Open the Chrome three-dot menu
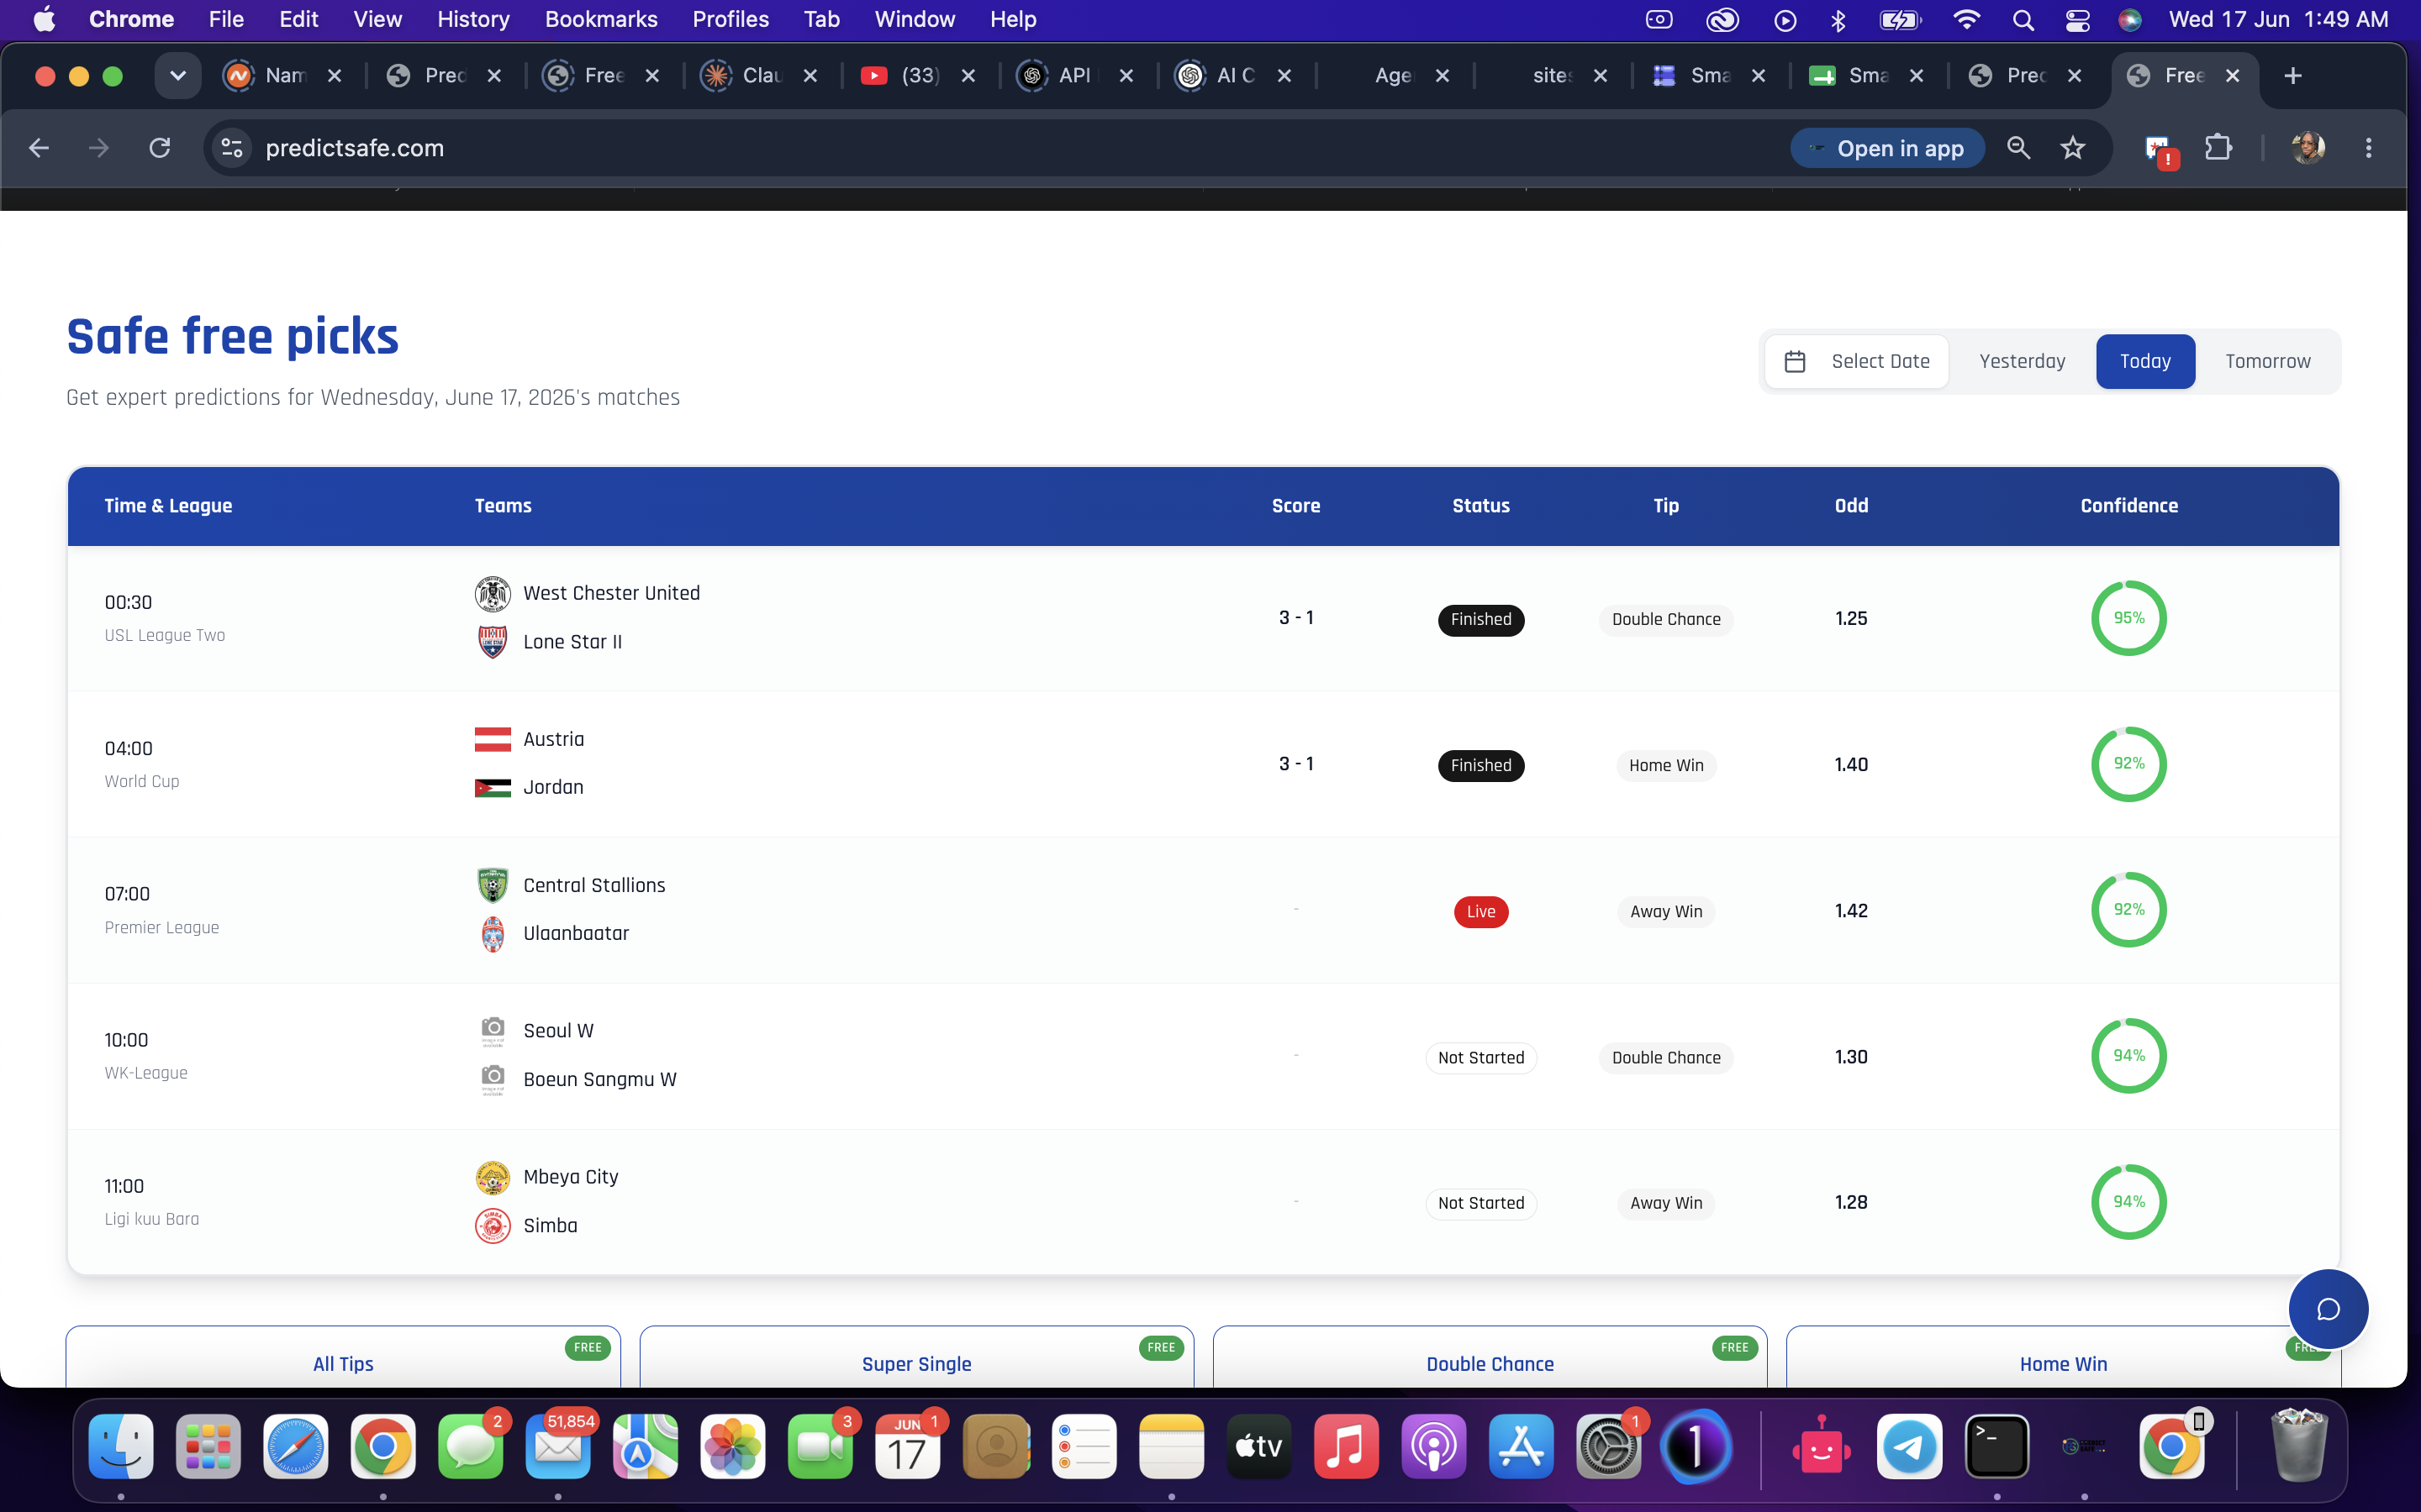 pyautogui.click(x=2368, y=148)
